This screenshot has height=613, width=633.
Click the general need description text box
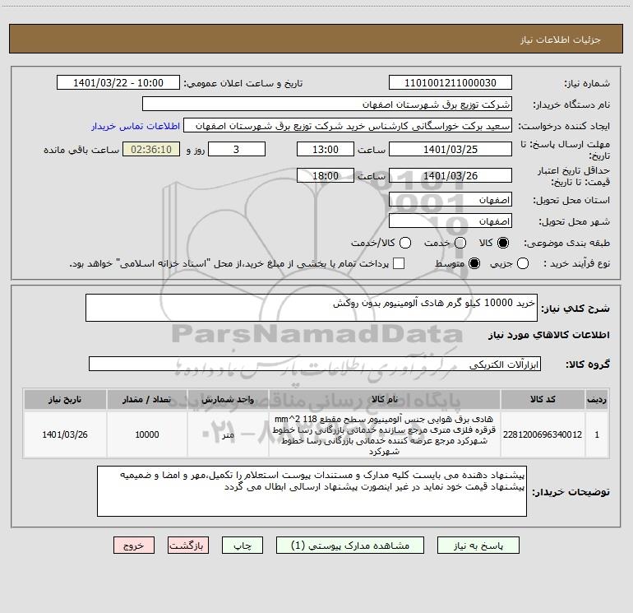[312, 308]
